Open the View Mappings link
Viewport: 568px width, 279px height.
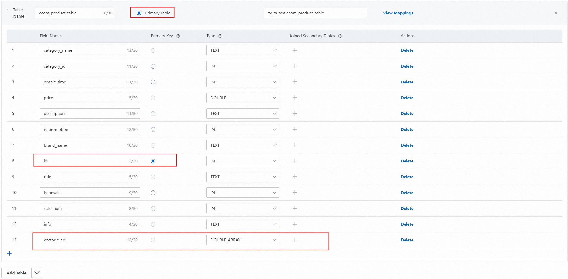(x=398, y=13)
